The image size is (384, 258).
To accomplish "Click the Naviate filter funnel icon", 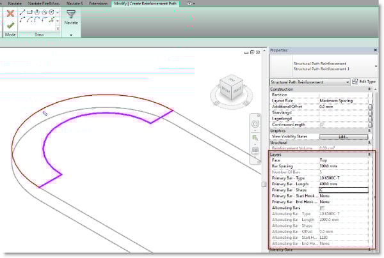I will point(71,14).
